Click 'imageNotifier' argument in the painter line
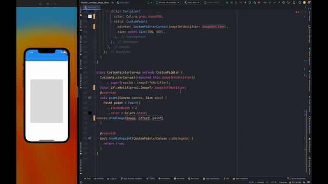This screenshot has width=328, height=184. (x=213, y=27)
